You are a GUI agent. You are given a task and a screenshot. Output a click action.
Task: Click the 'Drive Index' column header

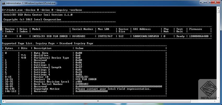click(x=24, y=30)
